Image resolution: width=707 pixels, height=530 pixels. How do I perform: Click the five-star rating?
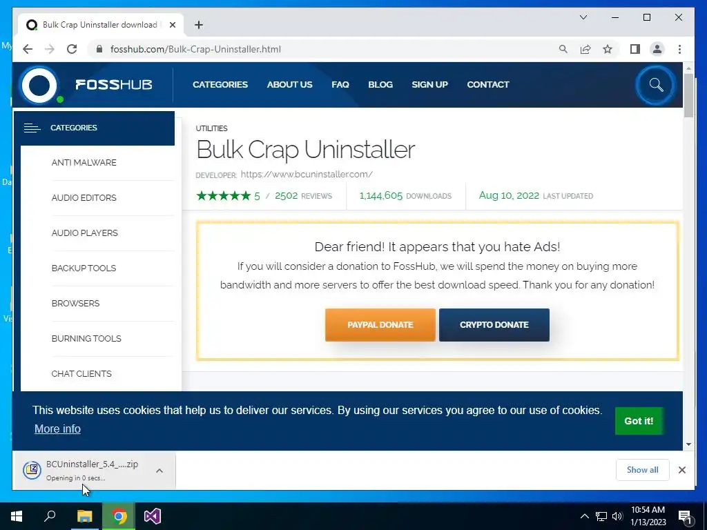click(224, 195)
